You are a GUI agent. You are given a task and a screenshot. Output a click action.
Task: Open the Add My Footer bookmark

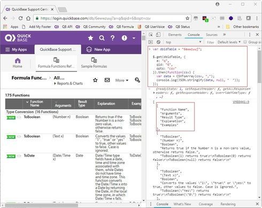(36, 27)
